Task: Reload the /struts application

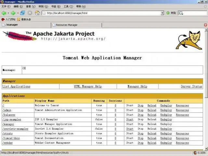Action: (152, 134)
